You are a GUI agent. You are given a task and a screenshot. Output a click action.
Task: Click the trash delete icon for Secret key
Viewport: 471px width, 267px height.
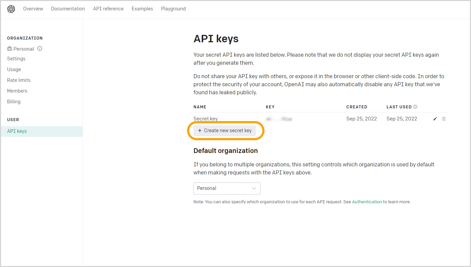pyautogui.click(x=444, y=119)
